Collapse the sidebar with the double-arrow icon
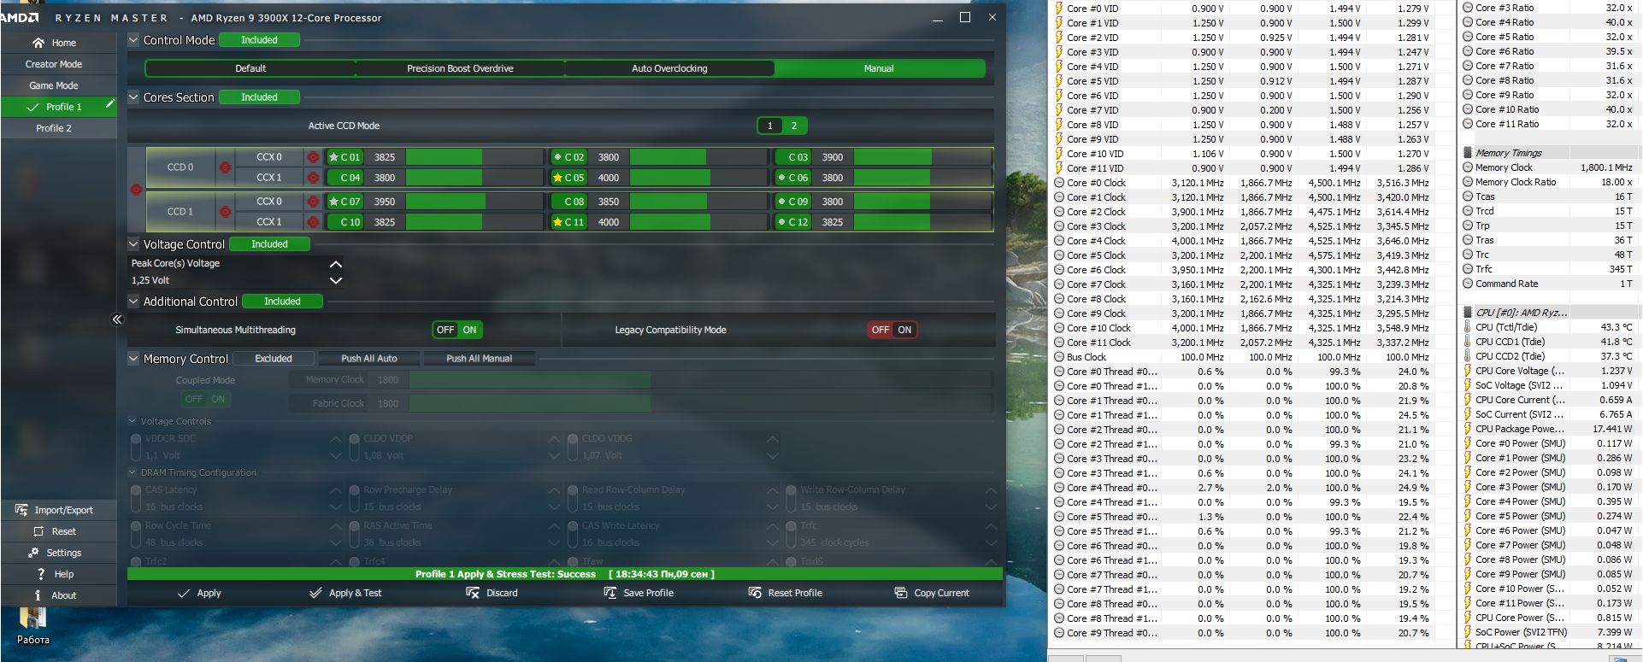1643x662 pixels. coord(117,319)
